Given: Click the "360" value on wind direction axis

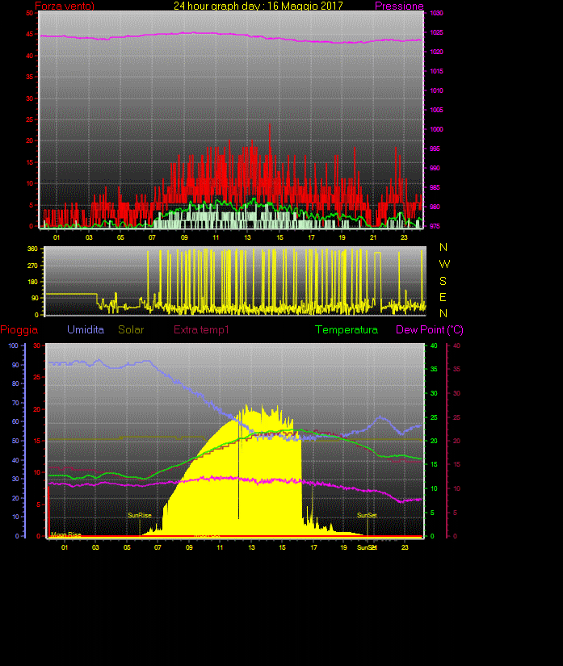Looking at the screenshot, I should pos(33,249).
